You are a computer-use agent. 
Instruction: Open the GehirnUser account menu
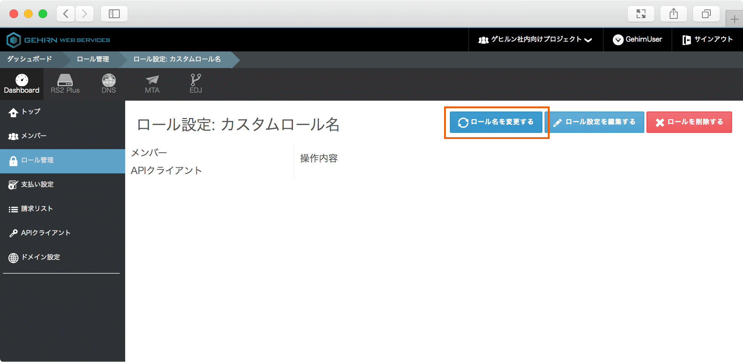(x=637, y=39)
